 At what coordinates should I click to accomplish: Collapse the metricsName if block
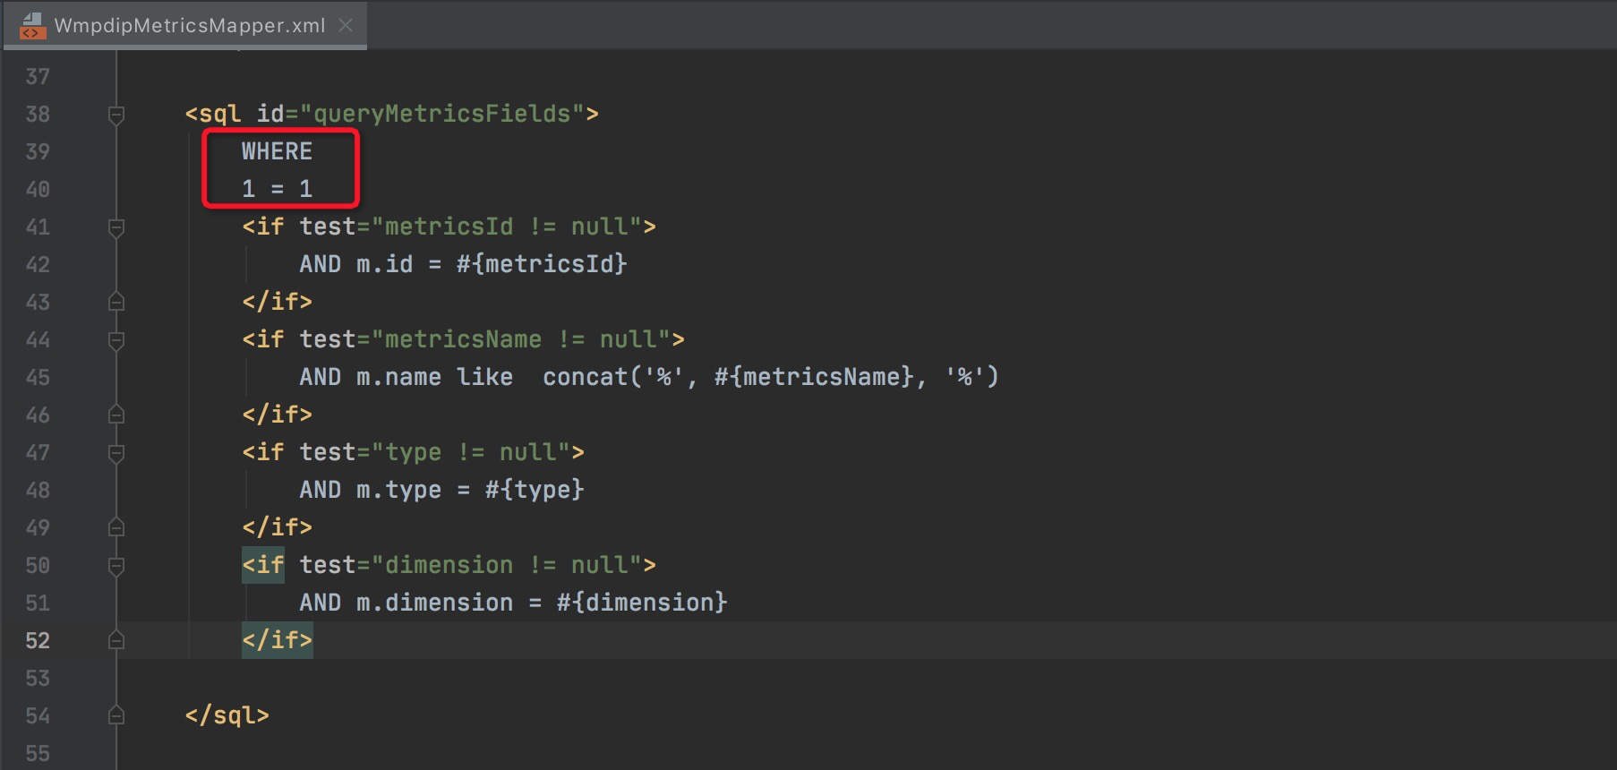pos(115,340)
